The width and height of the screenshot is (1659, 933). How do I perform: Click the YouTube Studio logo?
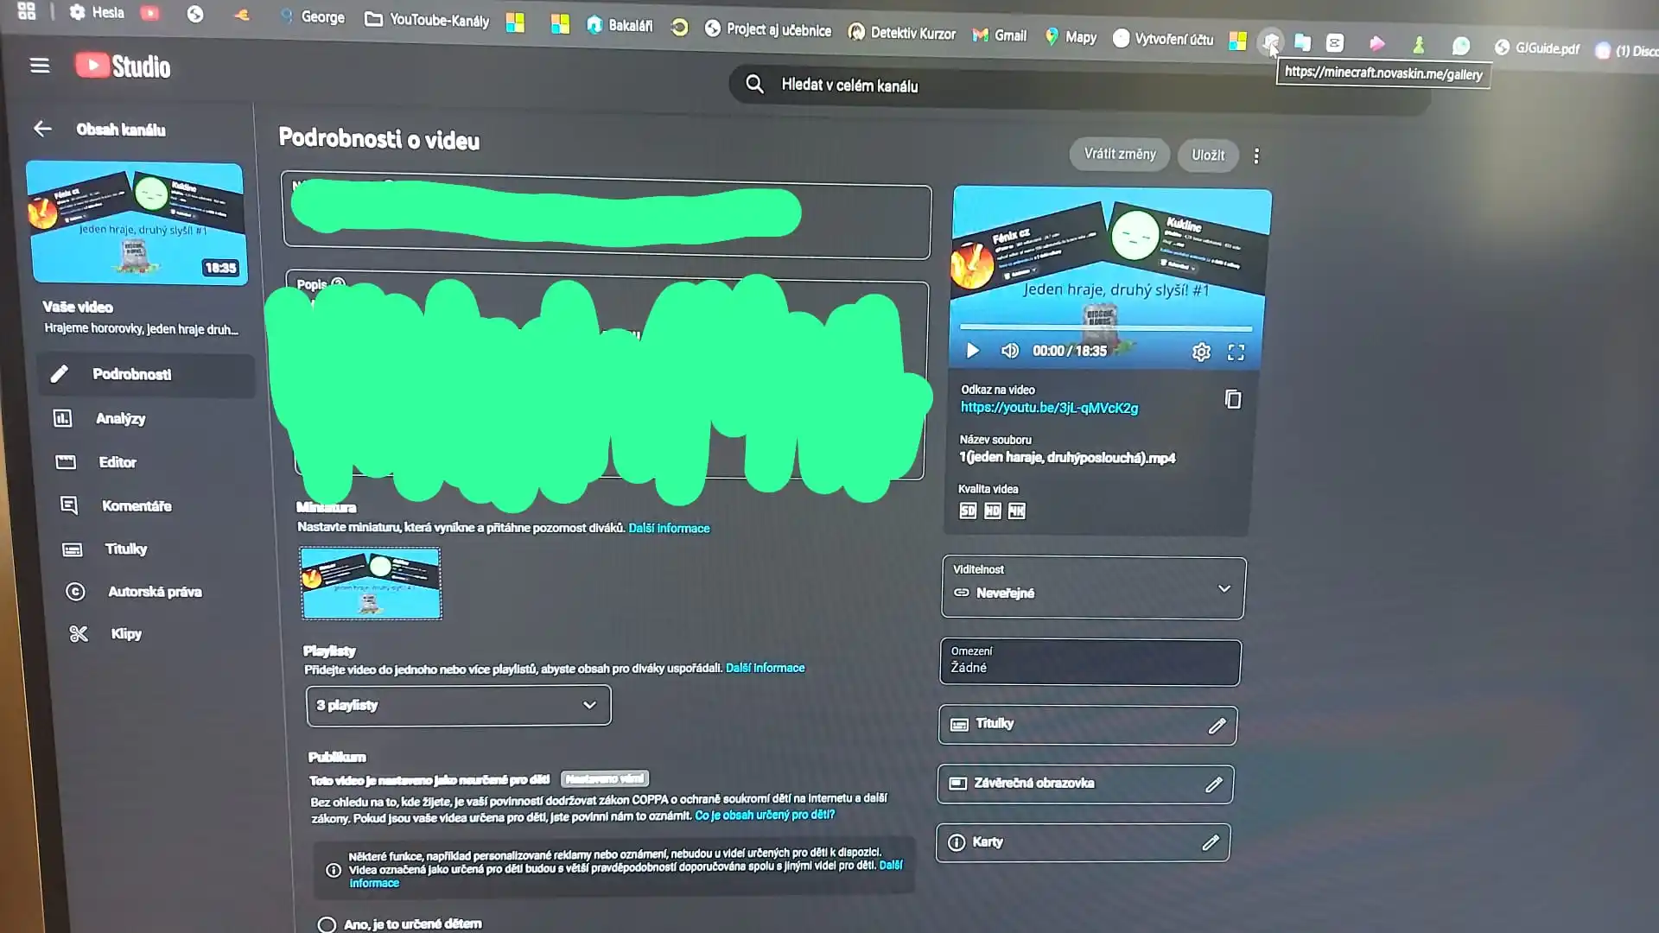click(x=123, y=67)
